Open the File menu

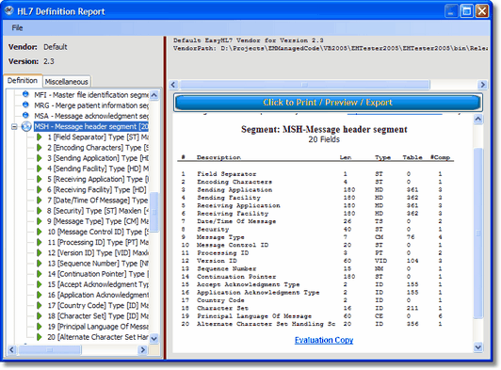point(17,28)
